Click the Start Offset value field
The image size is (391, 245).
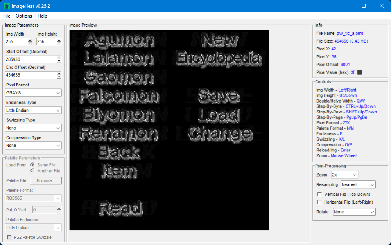(31, 59)
